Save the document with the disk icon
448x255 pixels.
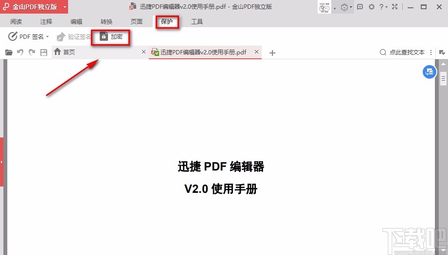point(44,52)
